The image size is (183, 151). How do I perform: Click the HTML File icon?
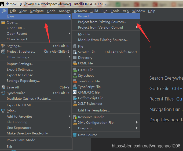tap(75, 70)
